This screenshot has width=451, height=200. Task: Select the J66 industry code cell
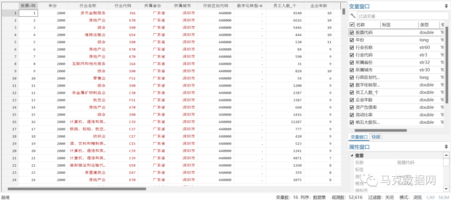[123, 13]
